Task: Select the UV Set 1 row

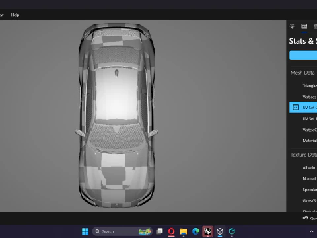Action: (303, 119)
